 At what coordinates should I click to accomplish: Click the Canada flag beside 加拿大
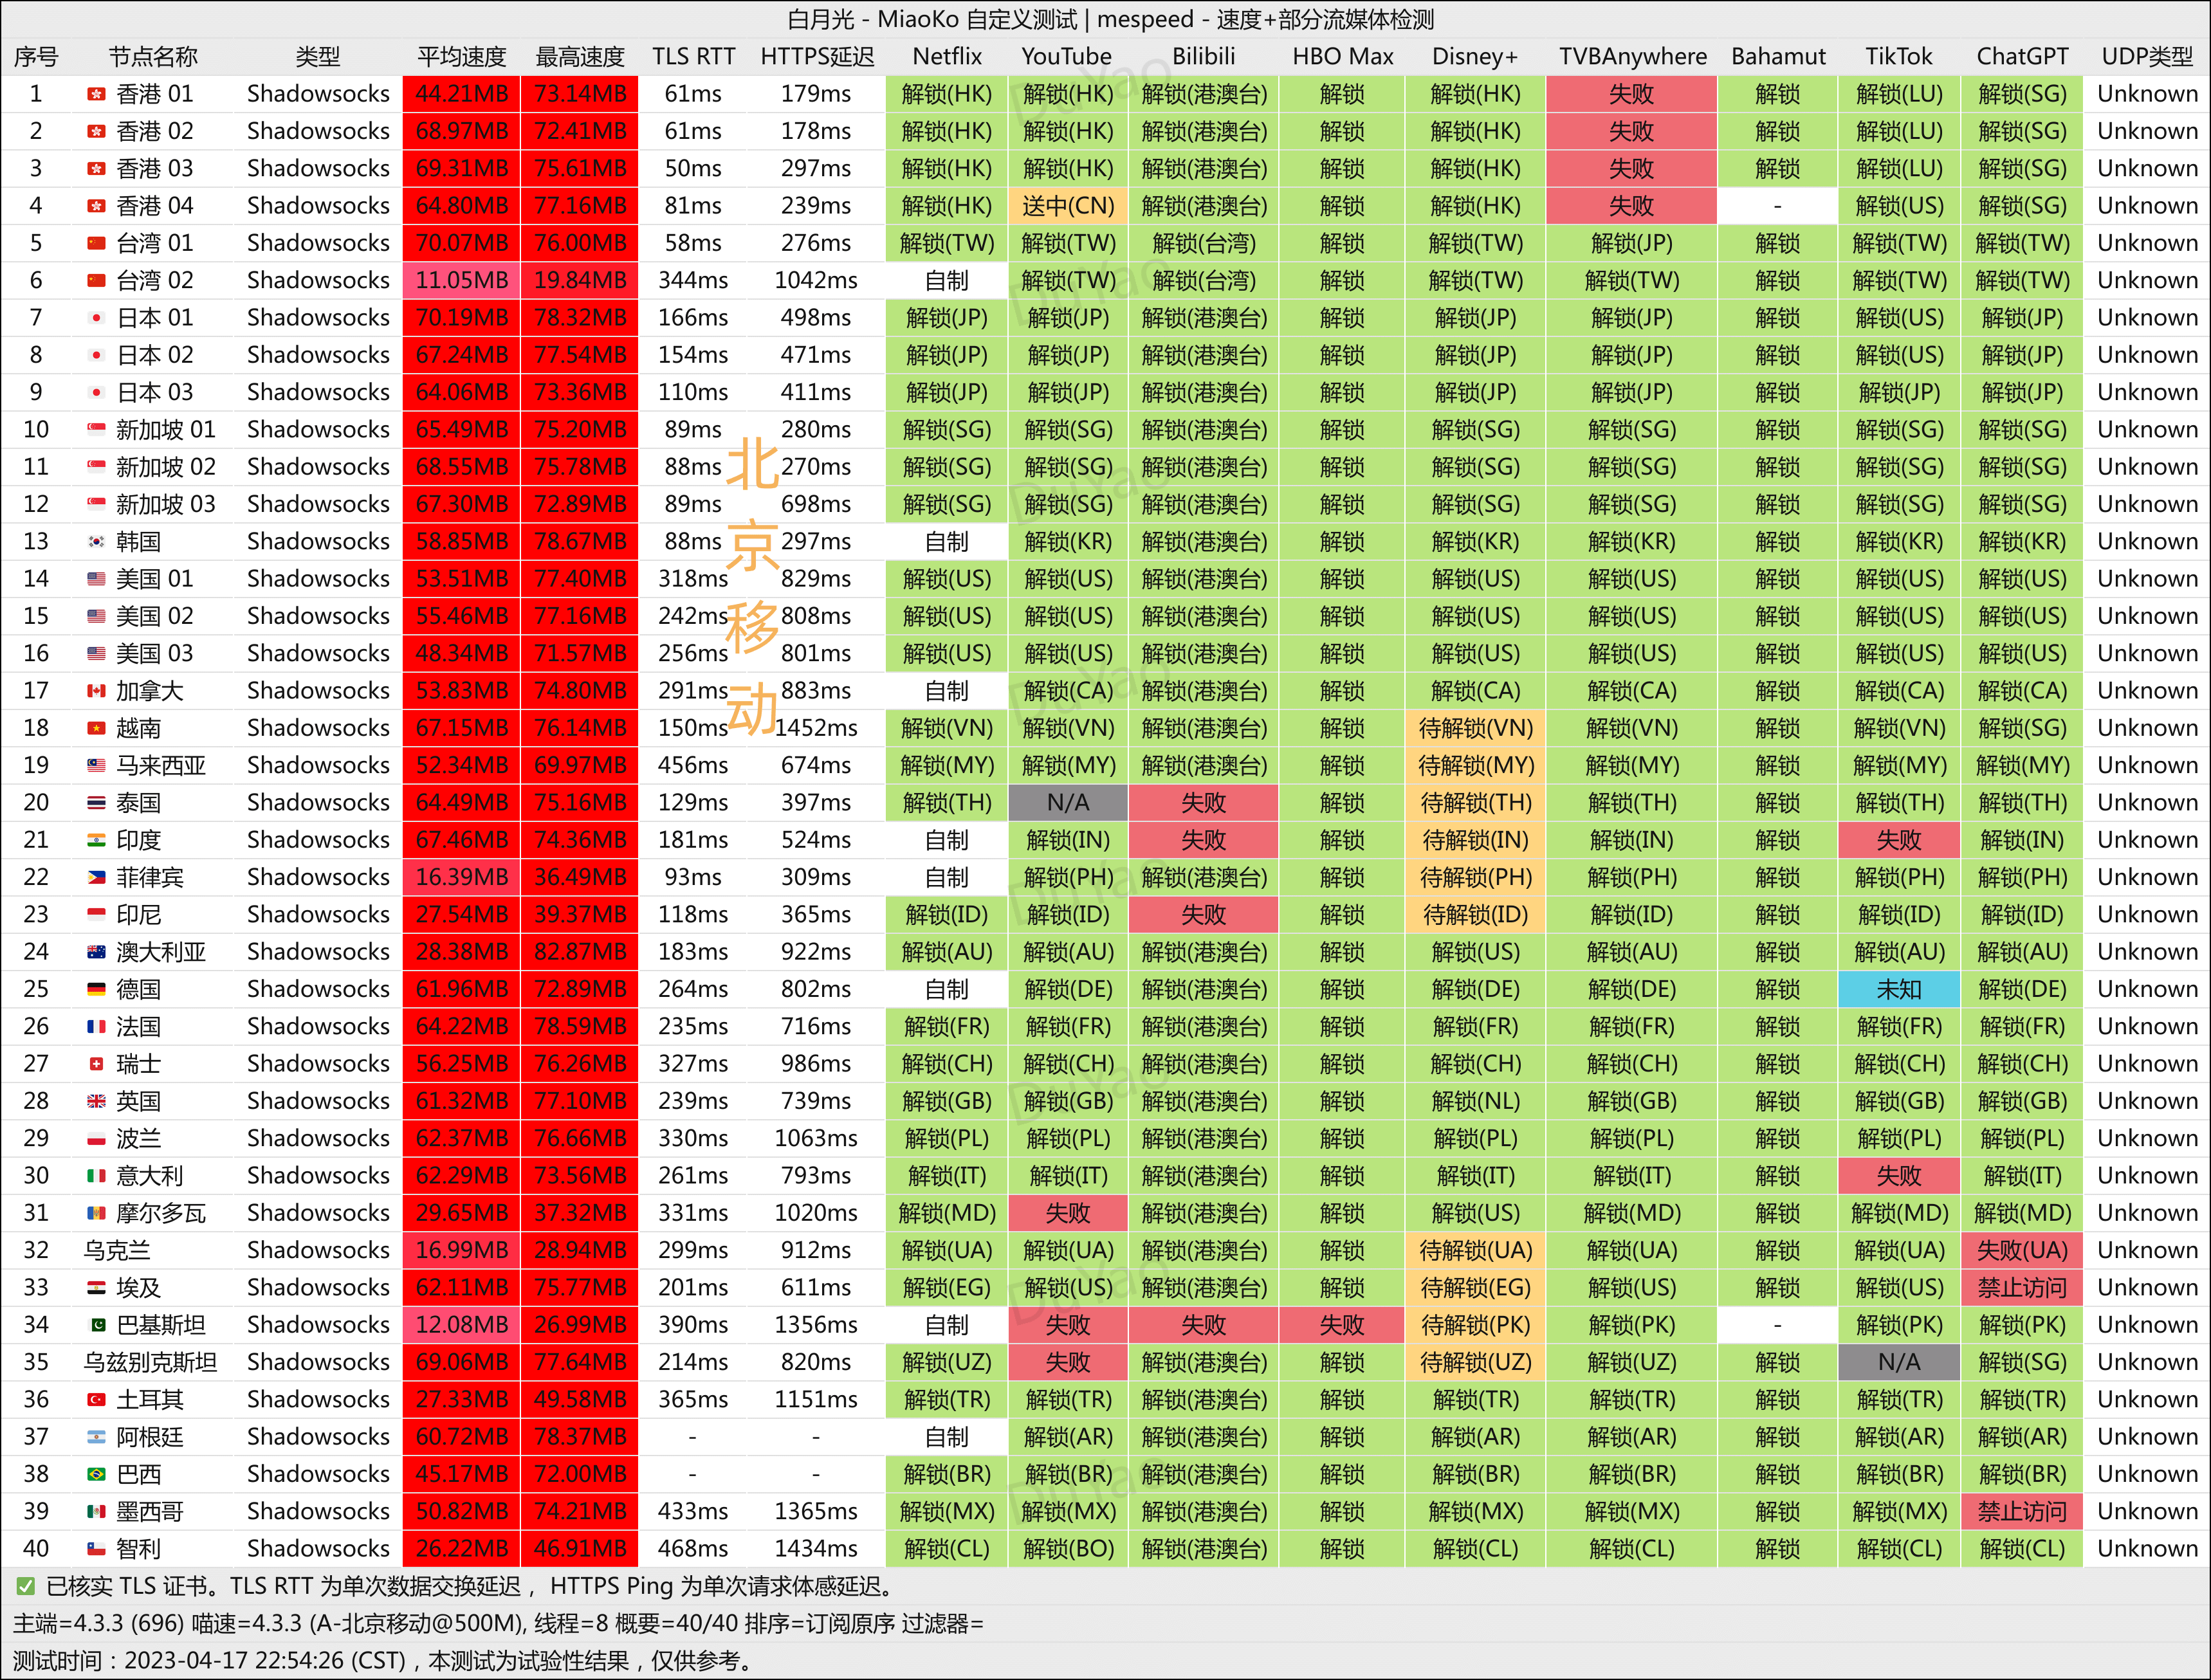point(96,691)
